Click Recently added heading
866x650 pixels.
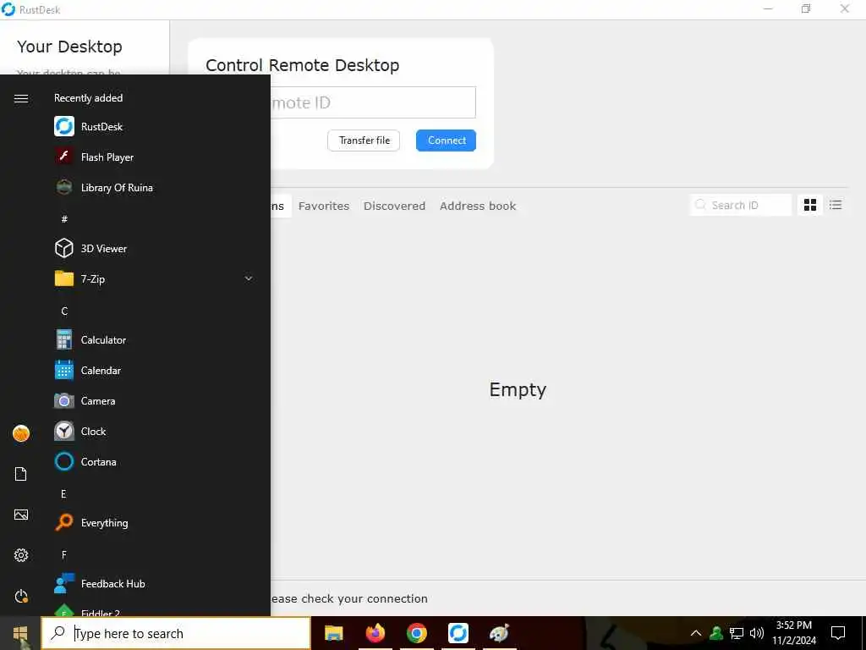pyautogui.click(x=88, y=98)
